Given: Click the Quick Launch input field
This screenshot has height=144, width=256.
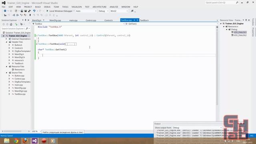Looking at the screenshot, I should [220, 3].
